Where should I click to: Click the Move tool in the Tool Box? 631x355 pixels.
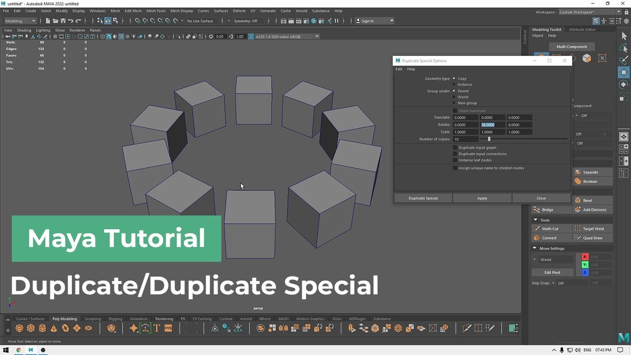tap(624, 72)
